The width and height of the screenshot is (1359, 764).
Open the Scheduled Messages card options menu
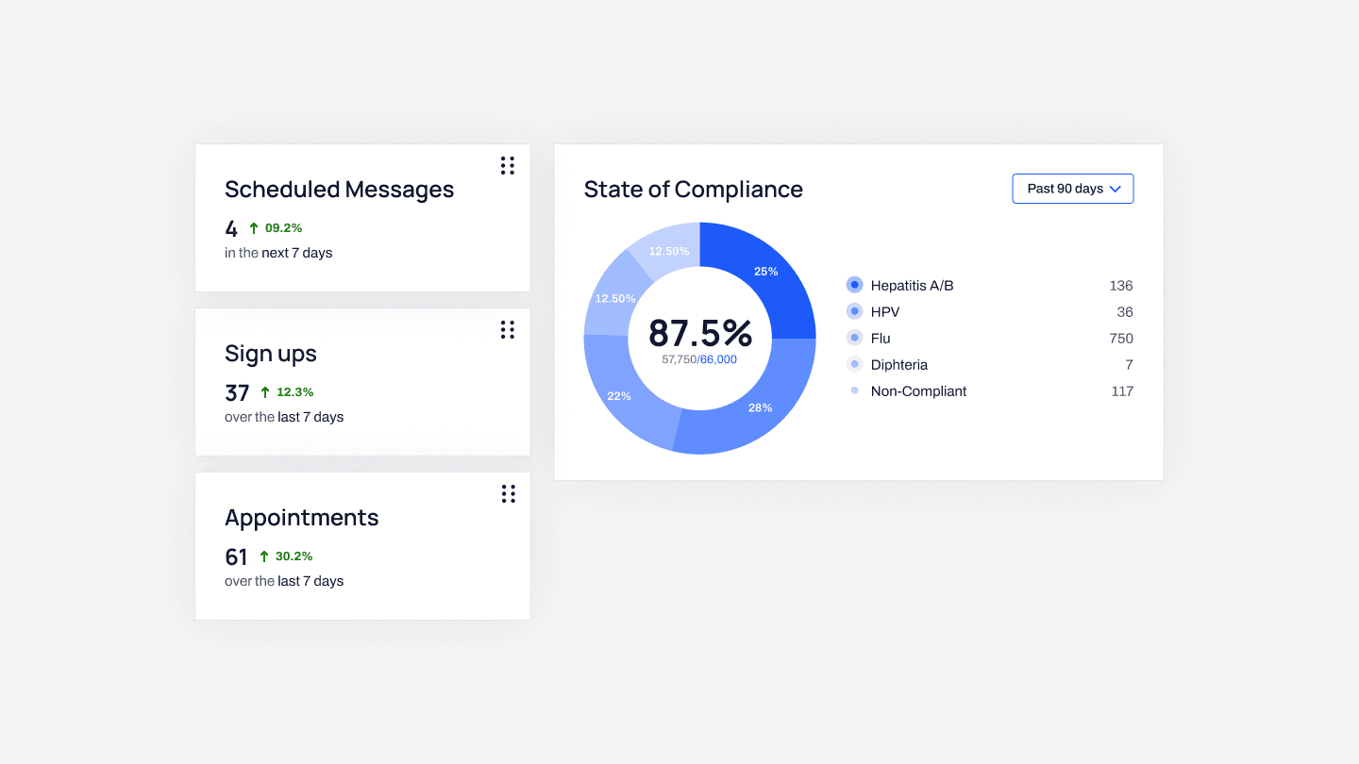tap(508, 166)
